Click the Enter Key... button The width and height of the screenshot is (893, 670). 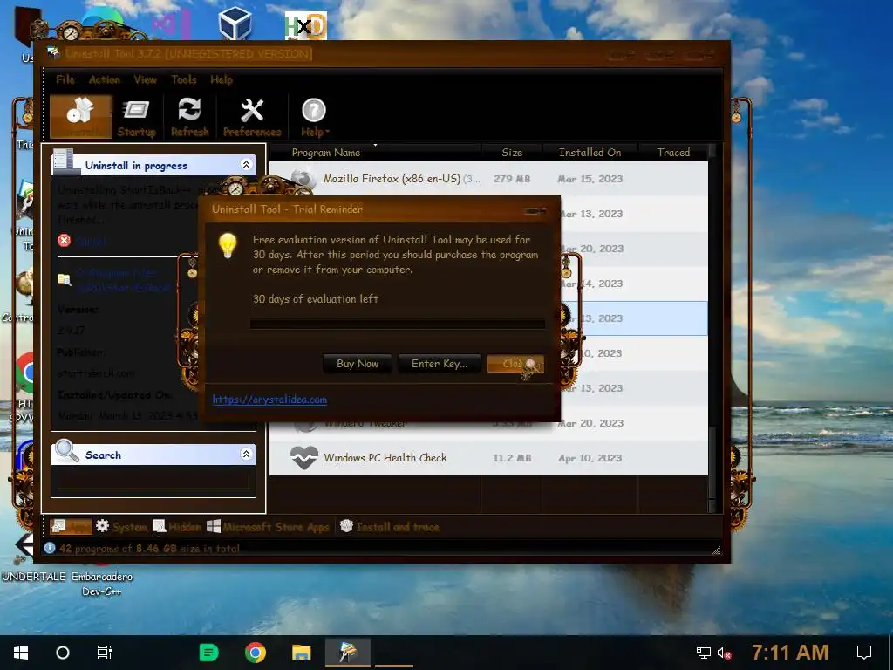coord(440,364)
